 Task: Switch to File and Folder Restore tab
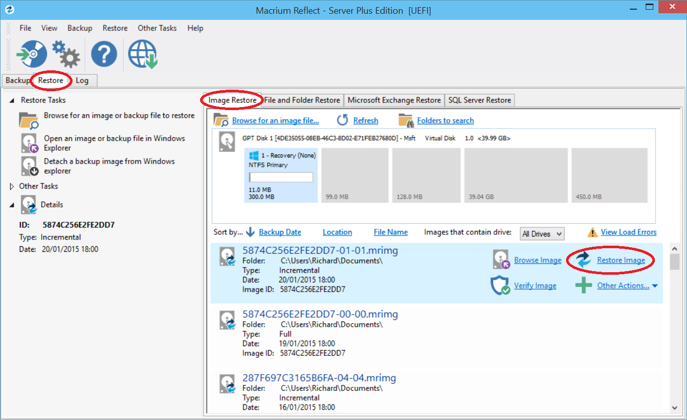pyautogui.click(x=302, y=100)
